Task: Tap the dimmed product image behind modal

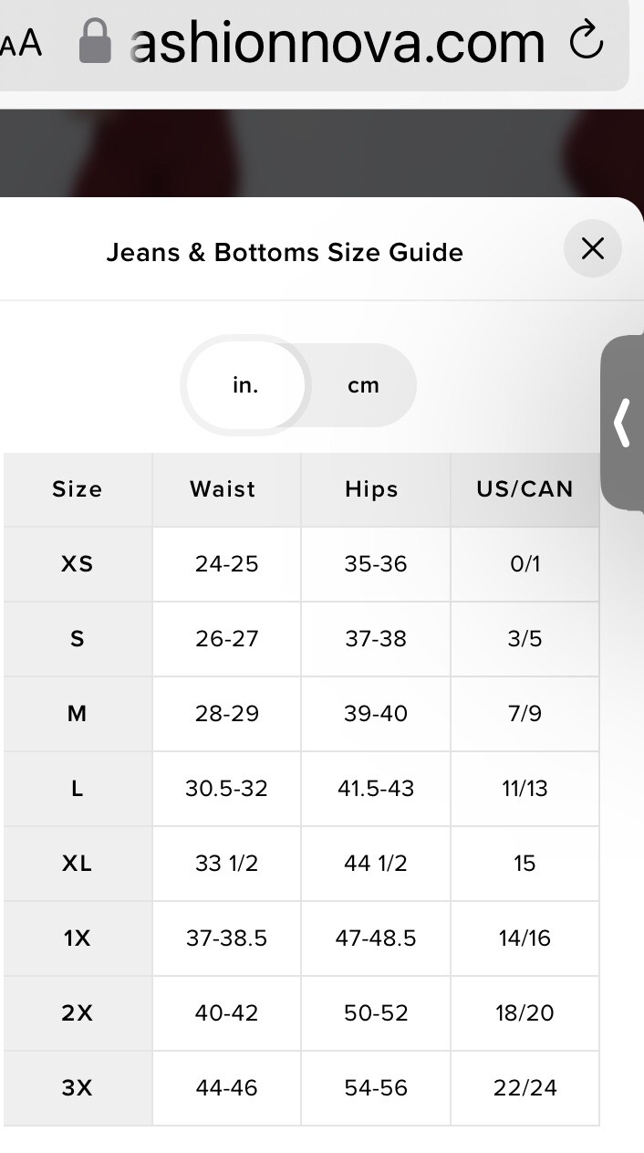Action: pyautogui.click(x=322, y=153)
